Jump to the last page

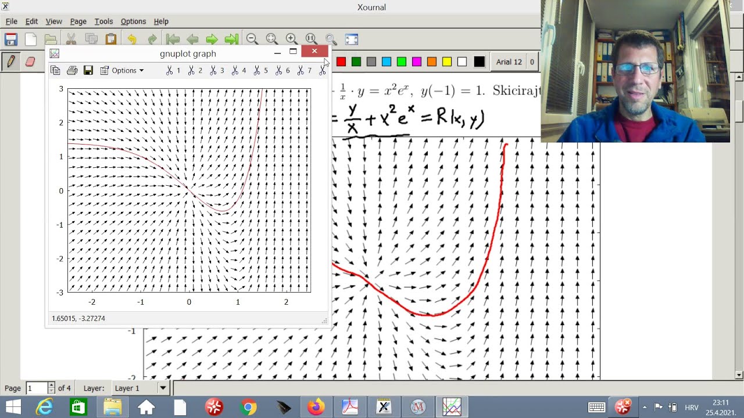232,39
